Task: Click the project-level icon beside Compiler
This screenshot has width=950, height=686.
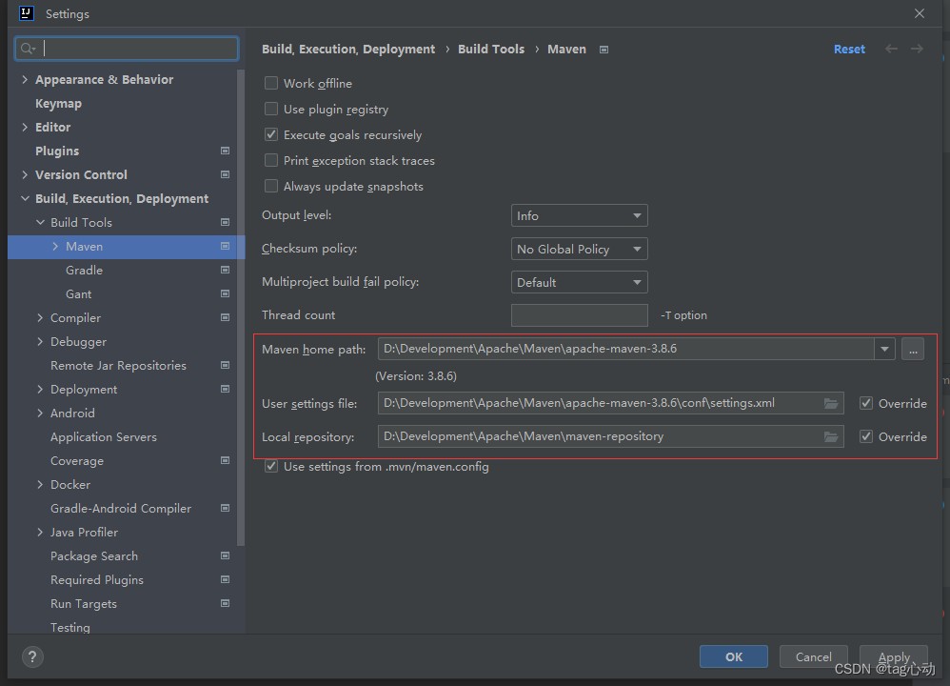Action: [225, 318]
